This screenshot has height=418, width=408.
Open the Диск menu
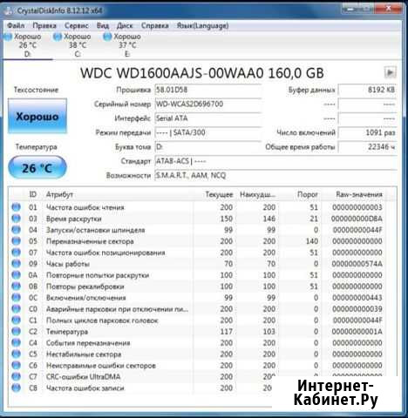[x=125, y=25]
